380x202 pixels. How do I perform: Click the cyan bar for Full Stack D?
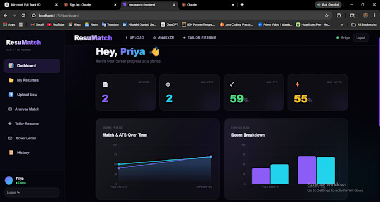click(279, 174)
